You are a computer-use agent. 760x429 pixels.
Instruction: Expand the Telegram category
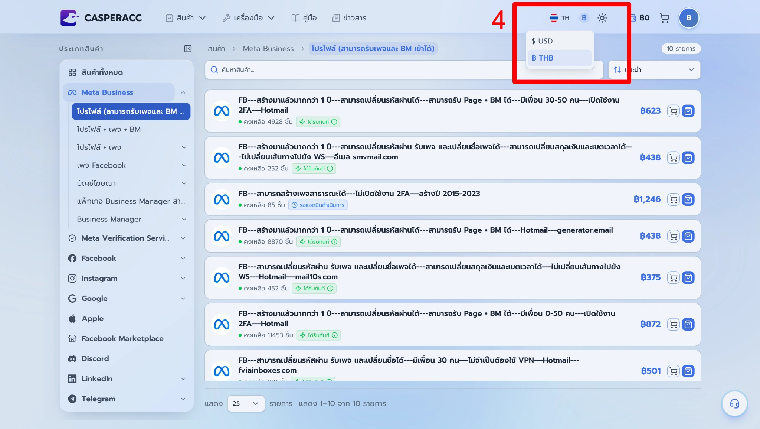pyautogui.click(x=183, y=399)
